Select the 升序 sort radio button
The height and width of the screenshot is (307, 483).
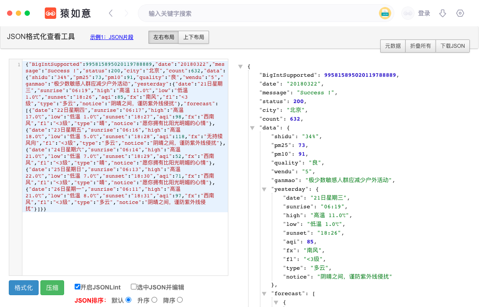point(154,300)
